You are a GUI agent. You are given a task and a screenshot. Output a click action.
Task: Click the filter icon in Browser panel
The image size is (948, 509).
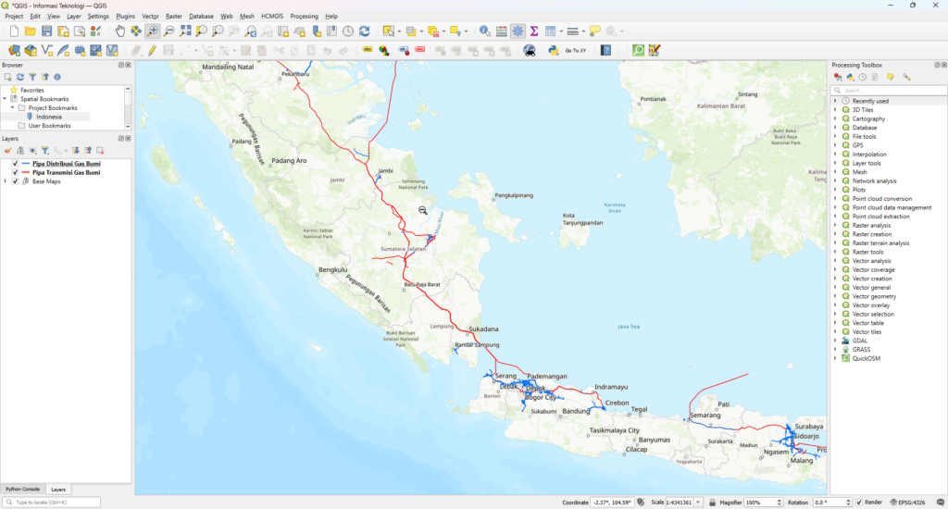(x=31, y=77)
